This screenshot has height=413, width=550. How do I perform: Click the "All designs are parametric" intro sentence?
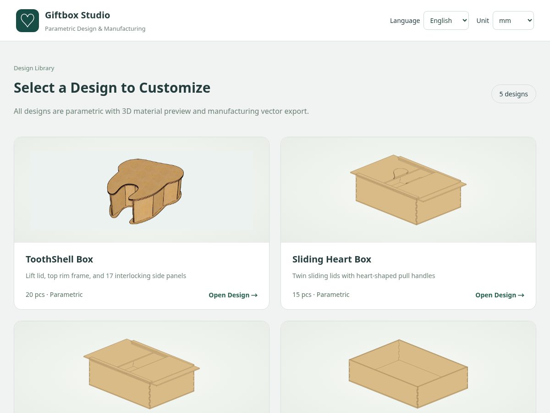point(161,111)
